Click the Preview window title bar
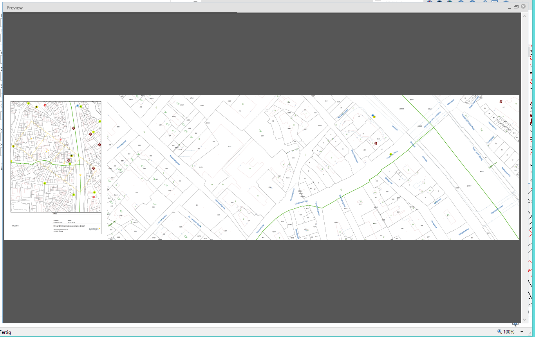This screenshot has width=535, height=337. click(x=235, y=7)
